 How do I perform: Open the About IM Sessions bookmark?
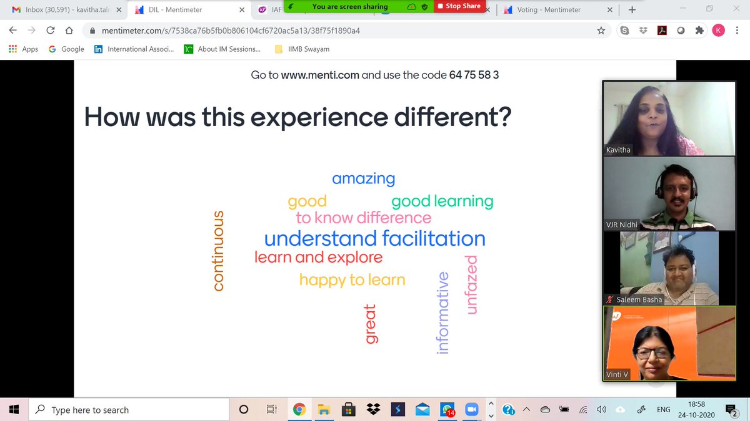tap(222, 49)
